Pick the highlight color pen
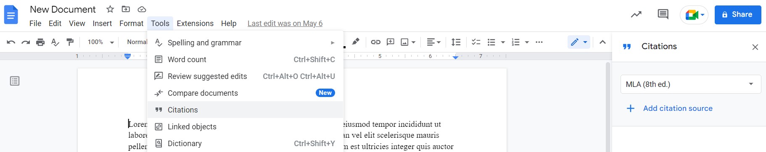766x152 pixels. 356,42
